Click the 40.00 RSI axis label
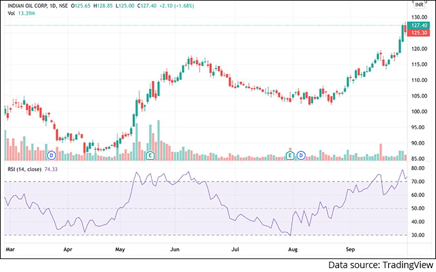436x272 pixels. 418,222
